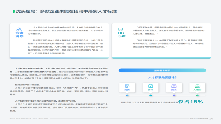Click the paragraph starting 人才标准只有被应用起来
The image size is (221, 124).
point(59,73)
